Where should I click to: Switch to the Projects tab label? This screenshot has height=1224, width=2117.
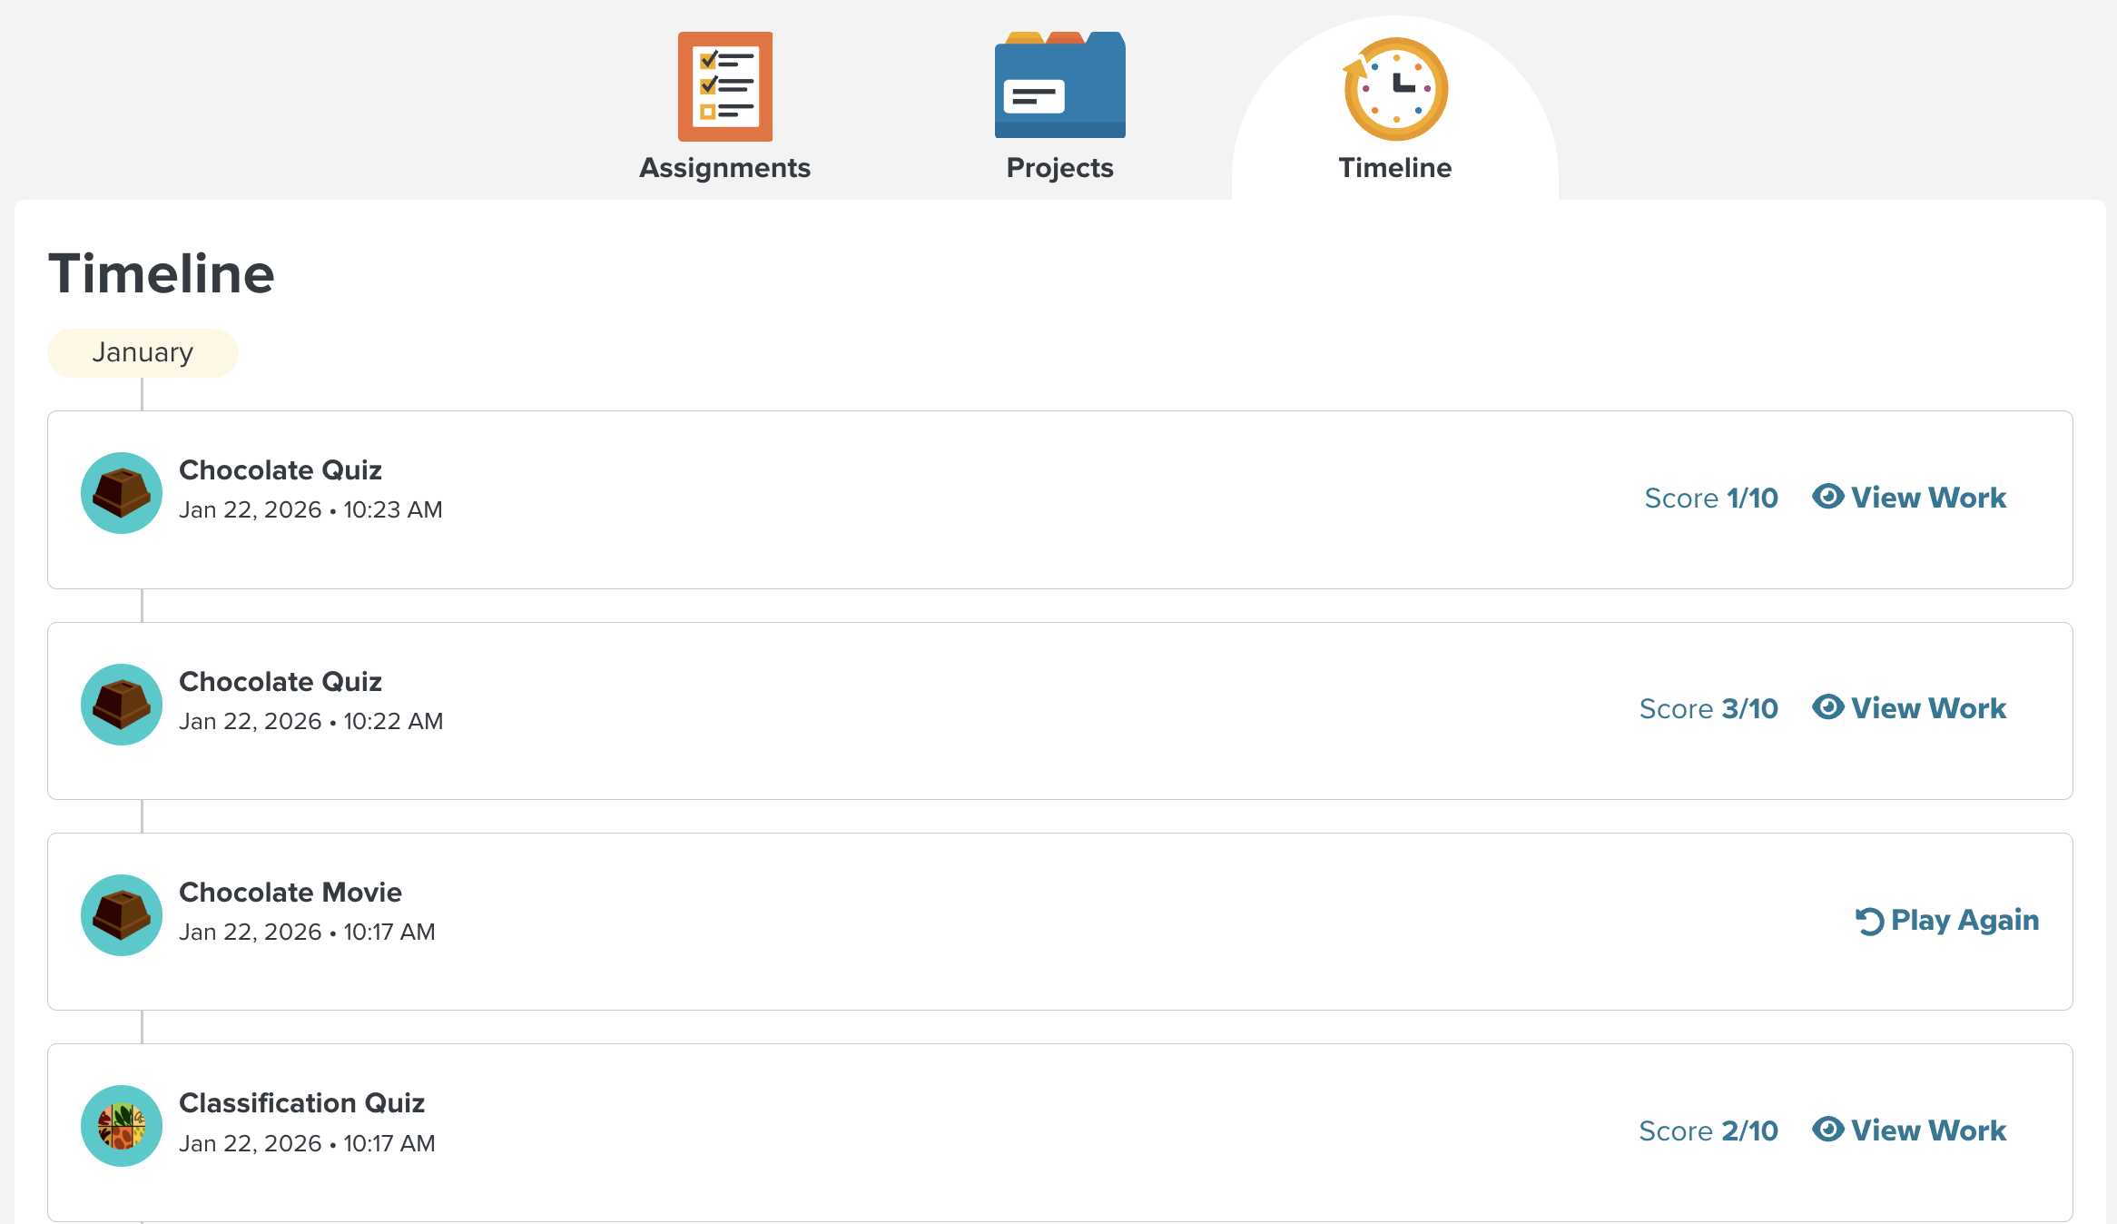[1059, 168]
